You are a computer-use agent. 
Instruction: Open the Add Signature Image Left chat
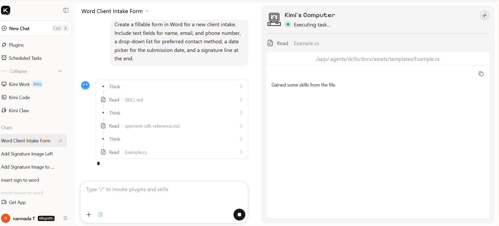[x=27, y=154]
